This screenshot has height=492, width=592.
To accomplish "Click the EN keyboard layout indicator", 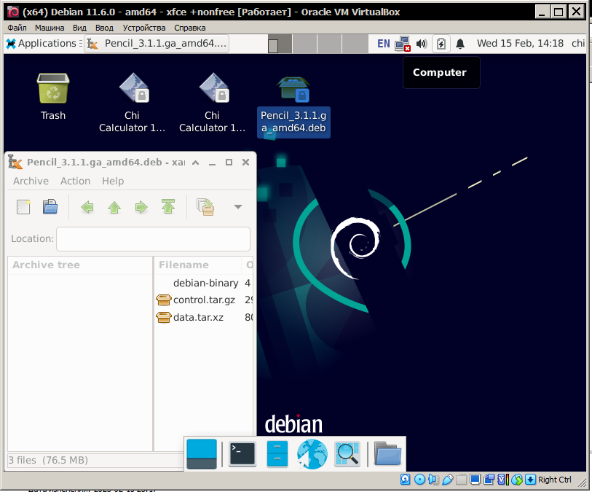I will (x=384, y=44).
